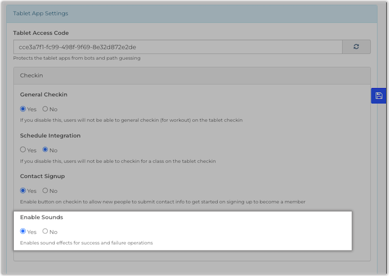Select No under Enable Sounds
389x276 pixels.
pyautogui.click(x=46, y=232)
